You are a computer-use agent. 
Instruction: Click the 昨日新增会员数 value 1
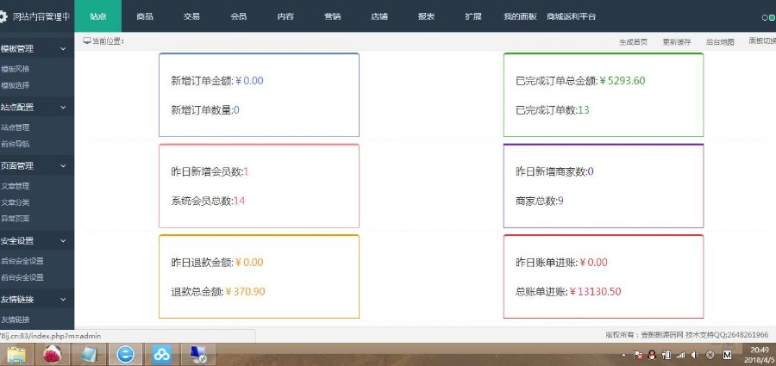click(246, 171)
